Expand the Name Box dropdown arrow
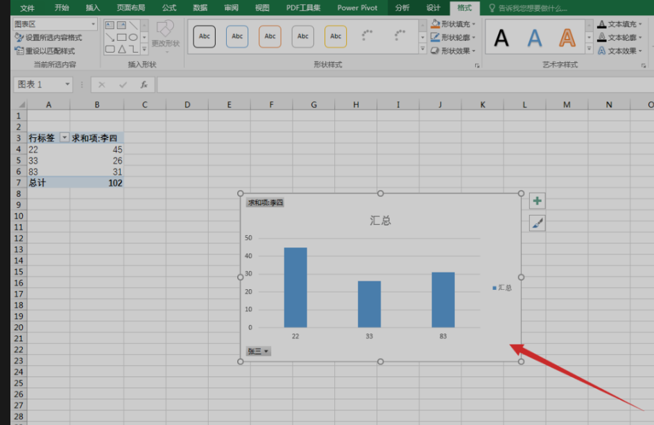654x425 pixels. [67, 85]
